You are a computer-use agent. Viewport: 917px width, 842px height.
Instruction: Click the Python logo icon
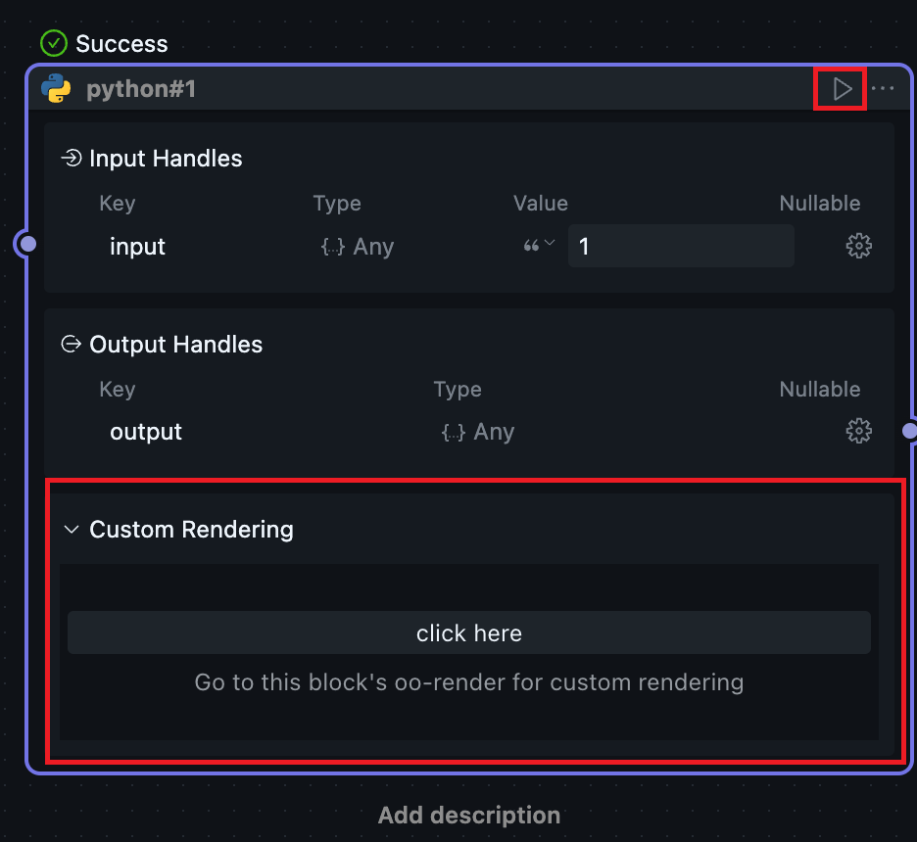pyautogui.click(x=56, y=89)
